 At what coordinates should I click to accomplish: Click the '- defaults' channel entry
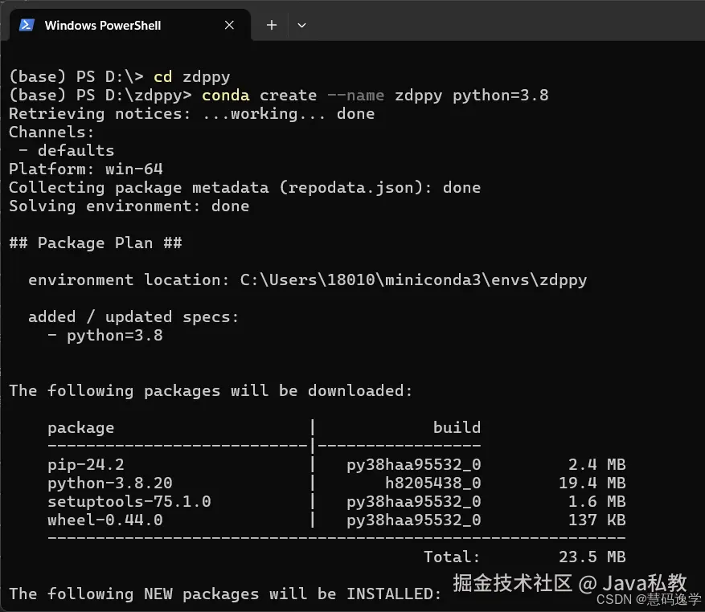[x=67, y=150]
